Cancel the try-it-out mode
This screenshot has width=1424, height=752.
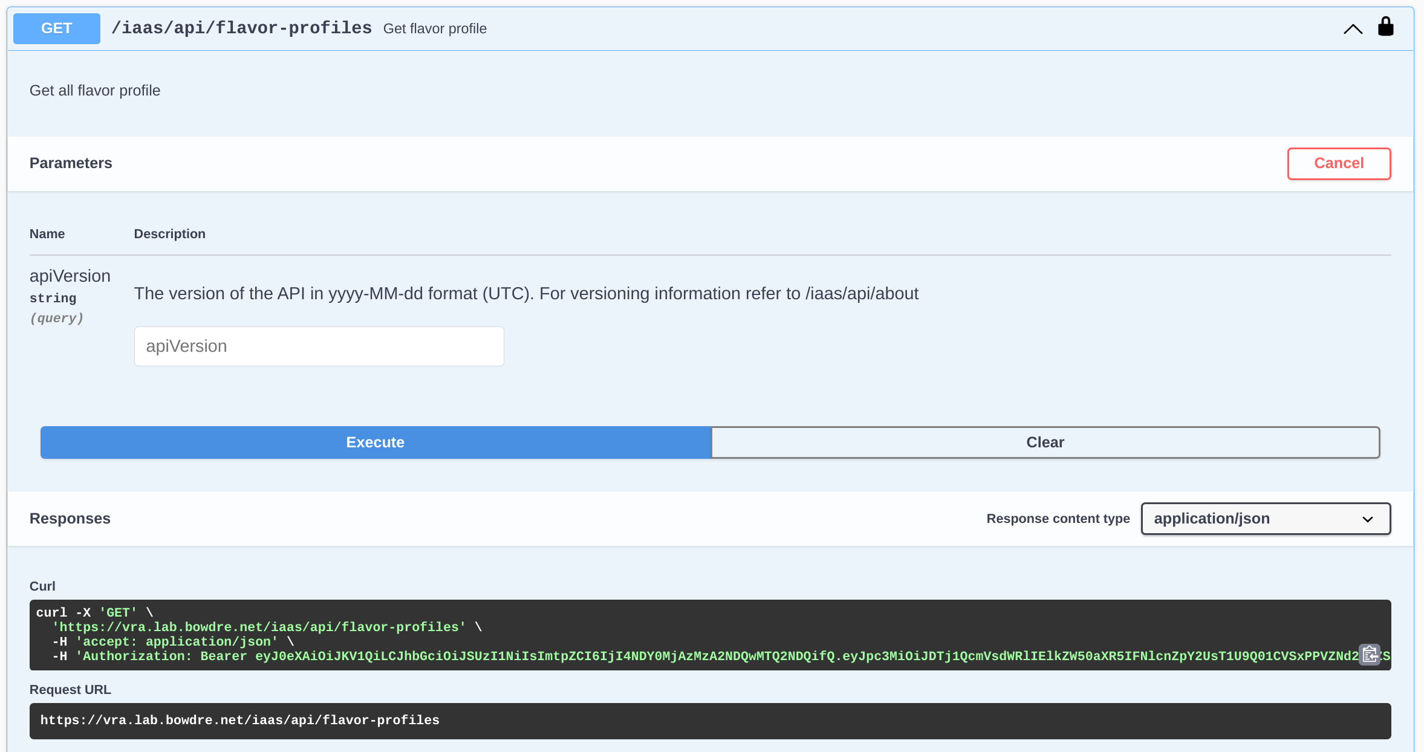(1339, 163)
